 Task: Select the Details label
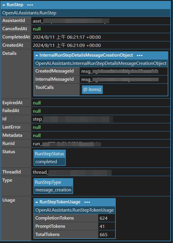pyautogui.click(x=9, y=53)
